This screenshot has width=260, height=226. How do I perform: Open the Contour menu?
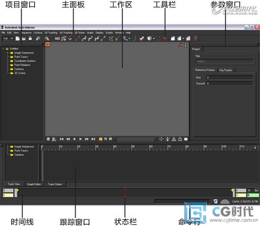coord(38,33)
